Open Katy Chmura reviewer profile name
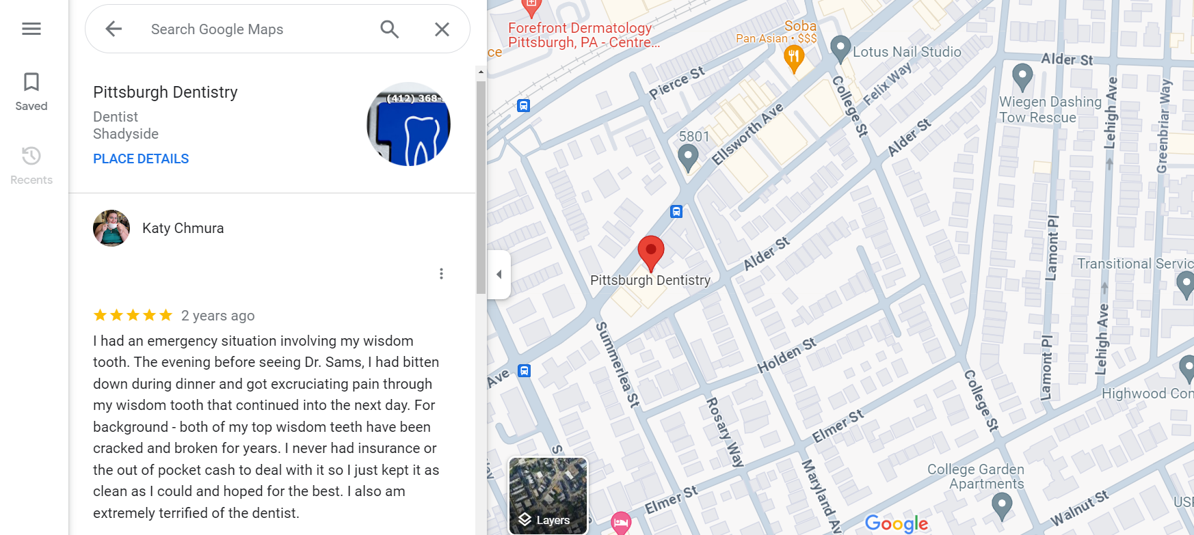 click(183, 228)
